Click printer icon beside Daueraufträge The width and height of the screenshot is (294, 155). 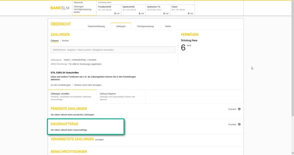tap(239, 124)
